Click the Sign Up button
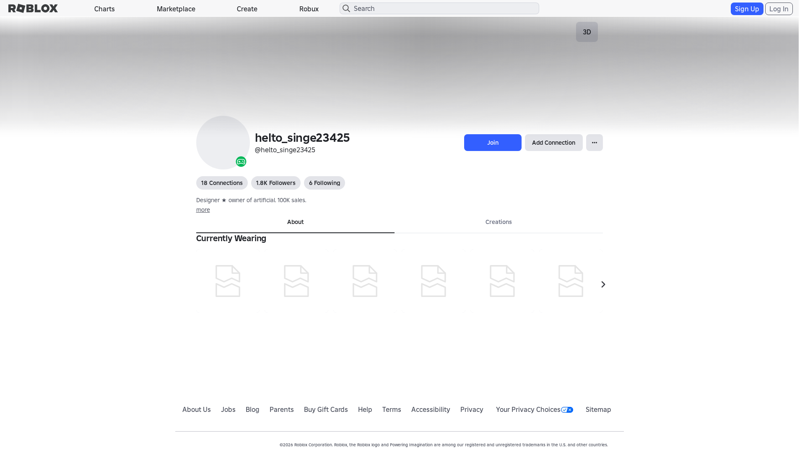 click(747, 9)
